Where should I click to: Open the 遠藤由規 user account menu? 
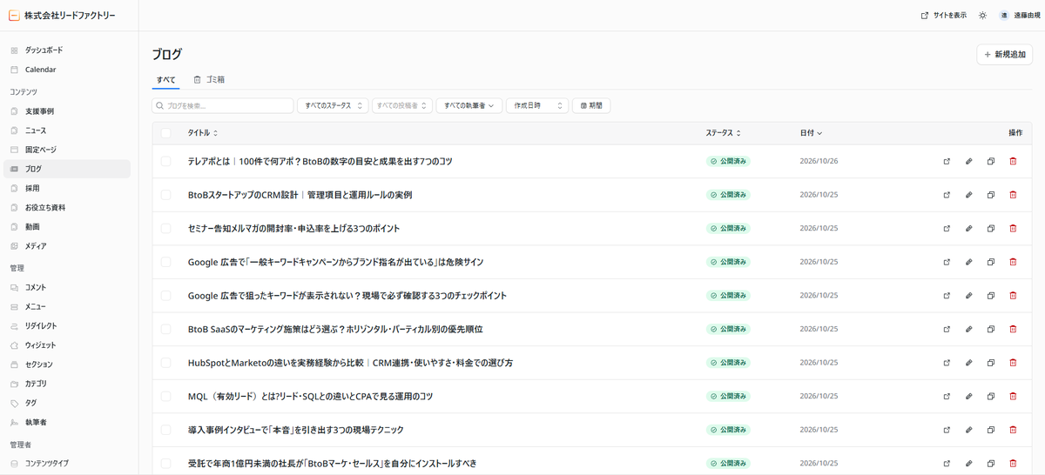point(1019,16)
